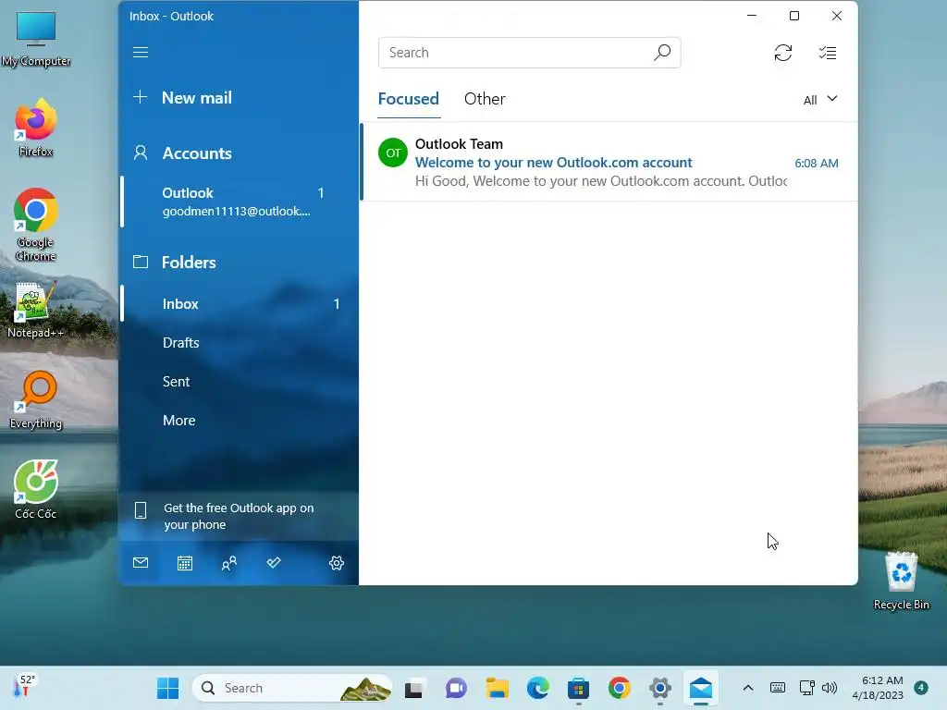Show hidden tray icons chevron
Screen dimensions: 947x710
747,688
